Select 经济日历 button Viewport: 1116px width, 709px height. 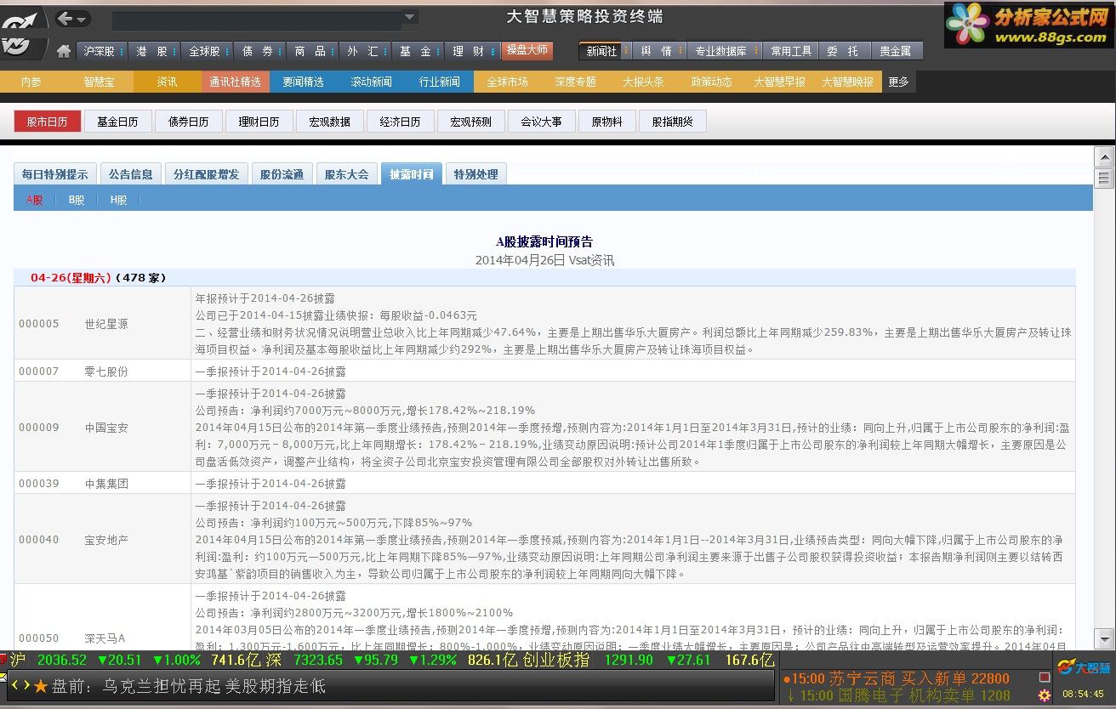click(400, 122)
